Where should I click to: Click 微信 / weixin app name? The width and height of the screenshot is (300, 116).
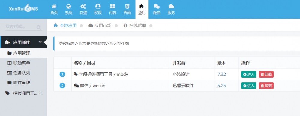[x=93, y=86]
